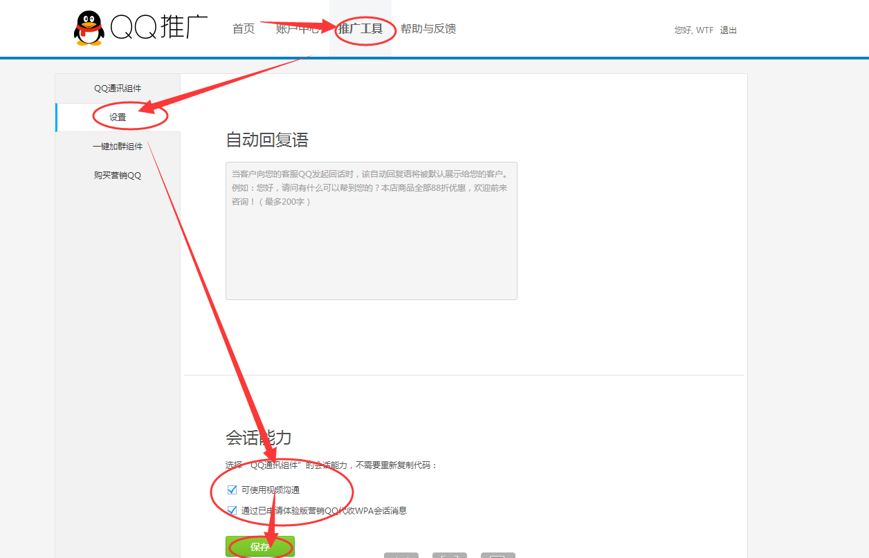869x558 pixels.
Task: Click the 自动回复语 heading
Action: pyautogui.click(x=267, y=140)
